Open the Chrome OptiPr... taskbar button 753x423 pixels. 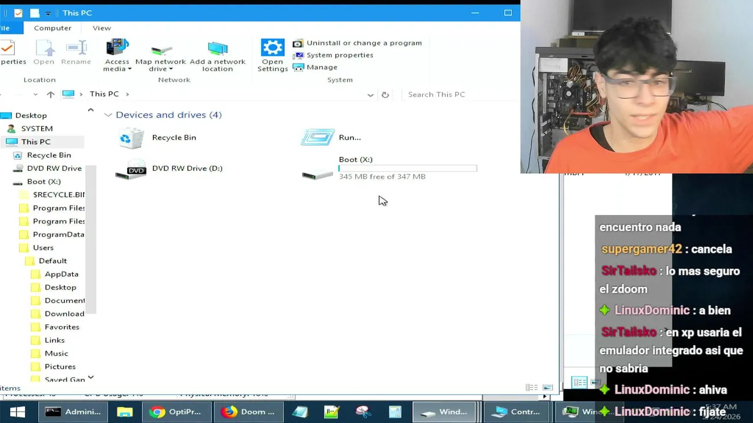[175, 412]
